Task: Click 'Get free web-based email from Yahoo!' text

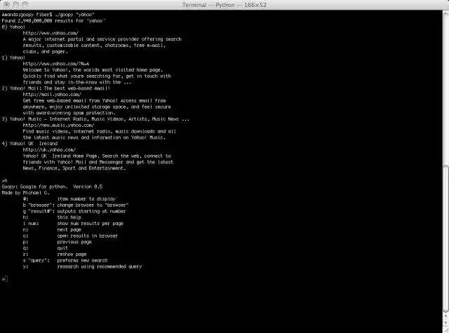Action: 95,100
